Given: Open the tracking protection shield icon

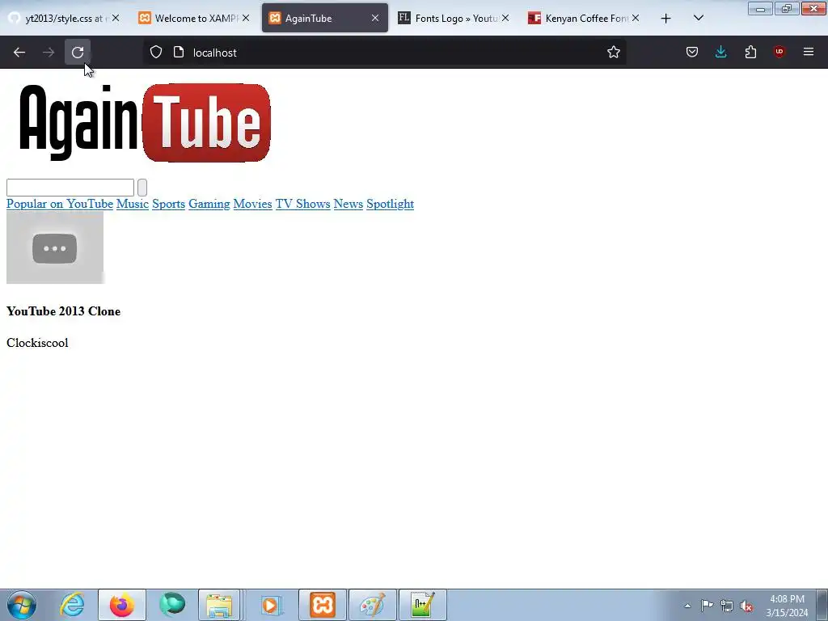Looking at the screenshot, I should point(156,53).
